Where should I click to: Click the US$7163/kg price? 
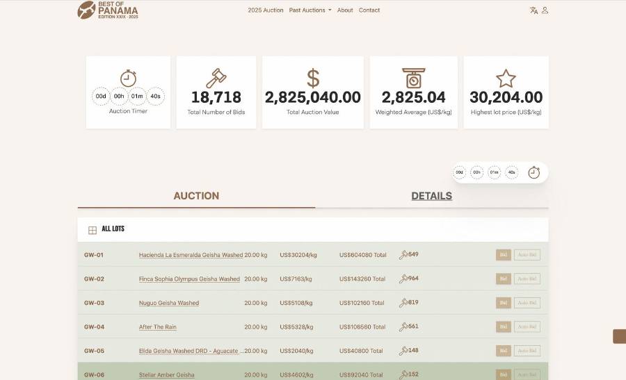[296, 279]
